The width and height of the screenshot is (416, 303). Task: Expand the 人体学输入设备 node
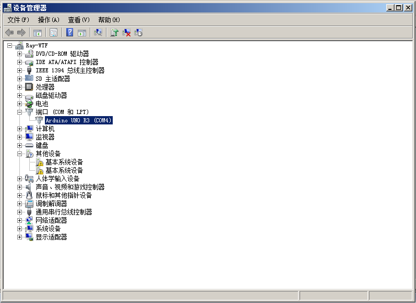point(19,179)
